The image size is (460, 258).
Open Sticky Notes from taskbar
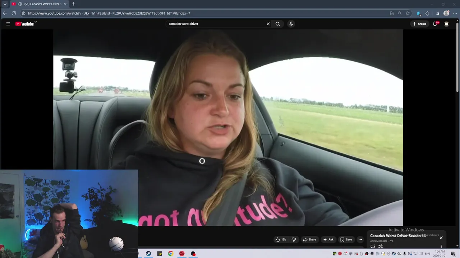160,253
